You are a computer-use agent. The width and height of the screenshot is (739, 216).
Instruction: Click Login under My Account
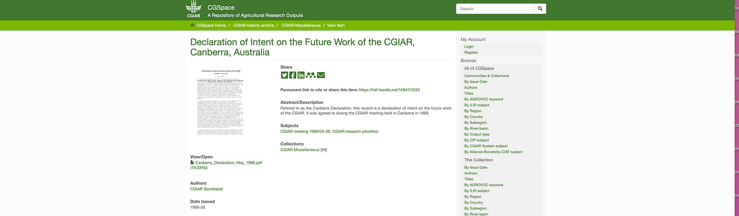click(469, 46)
